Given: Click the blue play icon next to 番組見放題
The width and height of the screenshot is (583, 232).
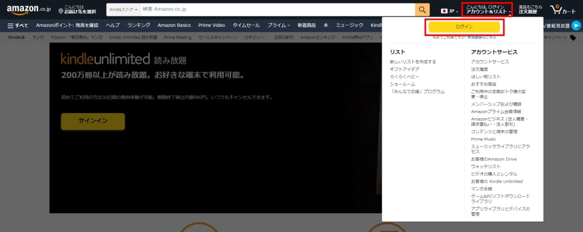Looking at the screenshot, I should tap(576, 25).
